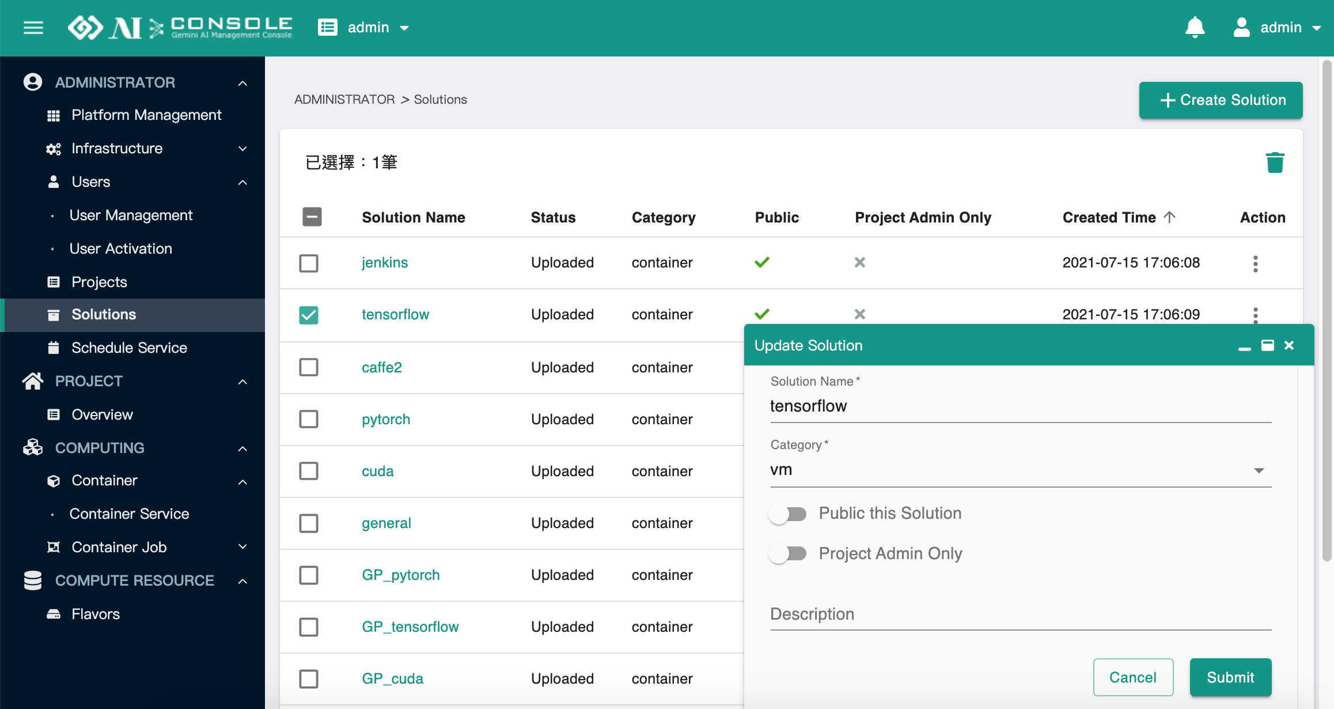Click the COMPUTE RESOURCE database icon

coord(33,580)
